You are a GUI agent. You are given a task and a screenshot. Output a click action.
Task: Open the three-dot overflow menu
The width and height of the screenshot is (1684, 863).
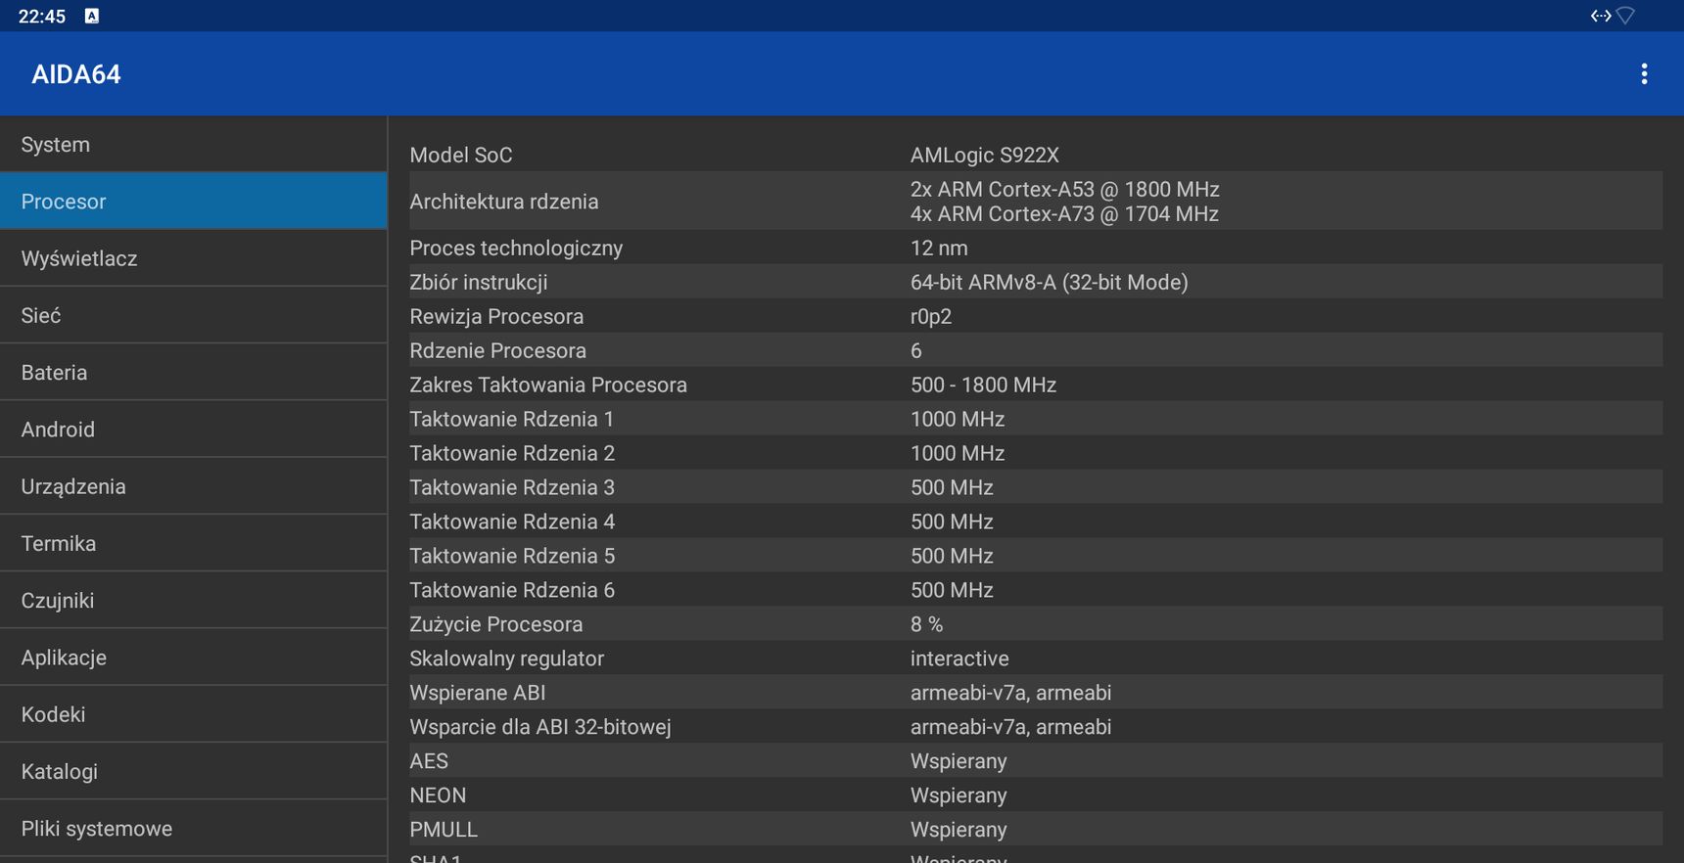click(1644, 74)
